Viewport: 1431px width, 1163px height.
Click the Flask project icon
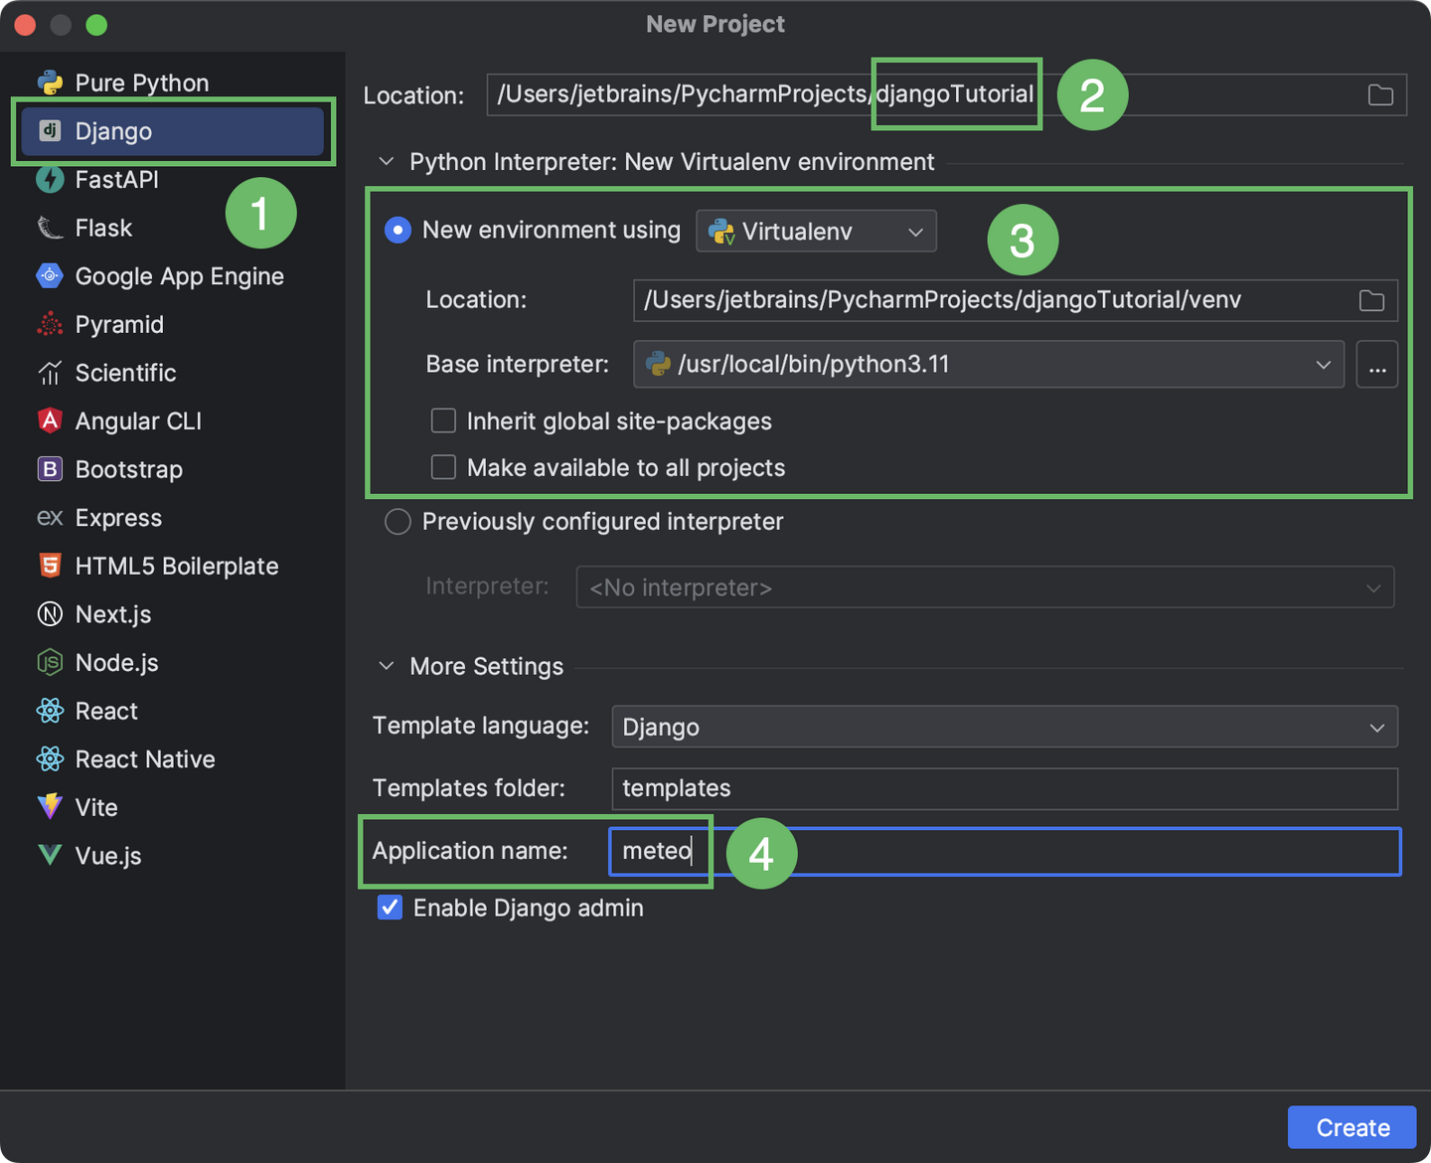point(49,228)
